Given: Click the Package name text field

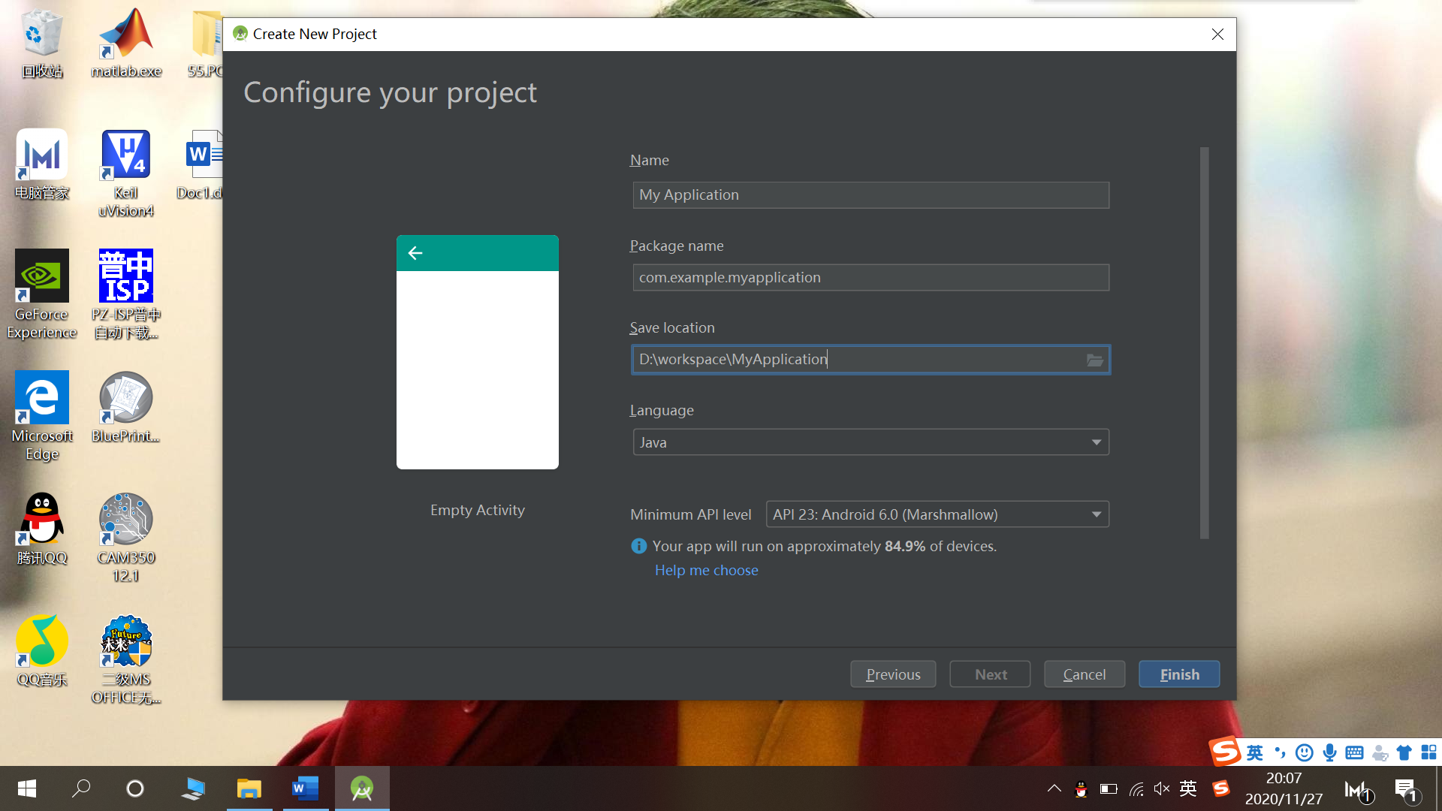Looking at the screenshot, I should click(x=870, y=278).
